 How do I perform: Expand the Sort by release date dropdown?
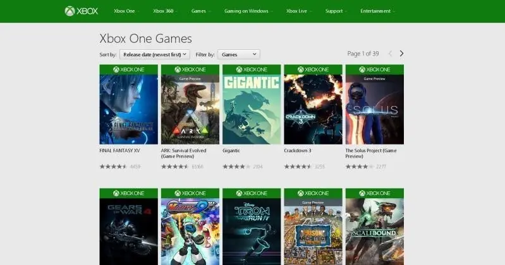coord(155,54)
